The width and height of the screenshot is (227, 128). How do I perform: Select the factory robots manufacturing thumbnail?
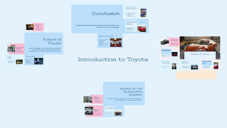tap(88, 99)
